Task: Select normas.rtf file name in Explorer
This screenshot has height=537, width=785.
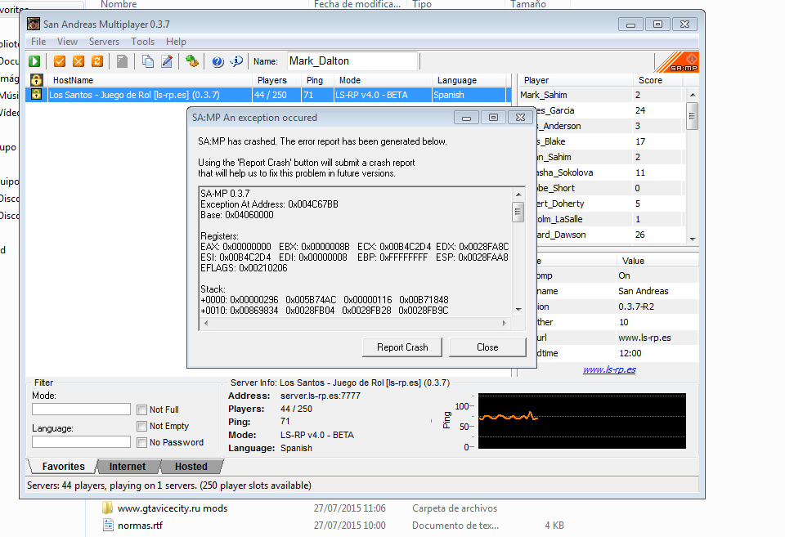Action: (140, 526)
